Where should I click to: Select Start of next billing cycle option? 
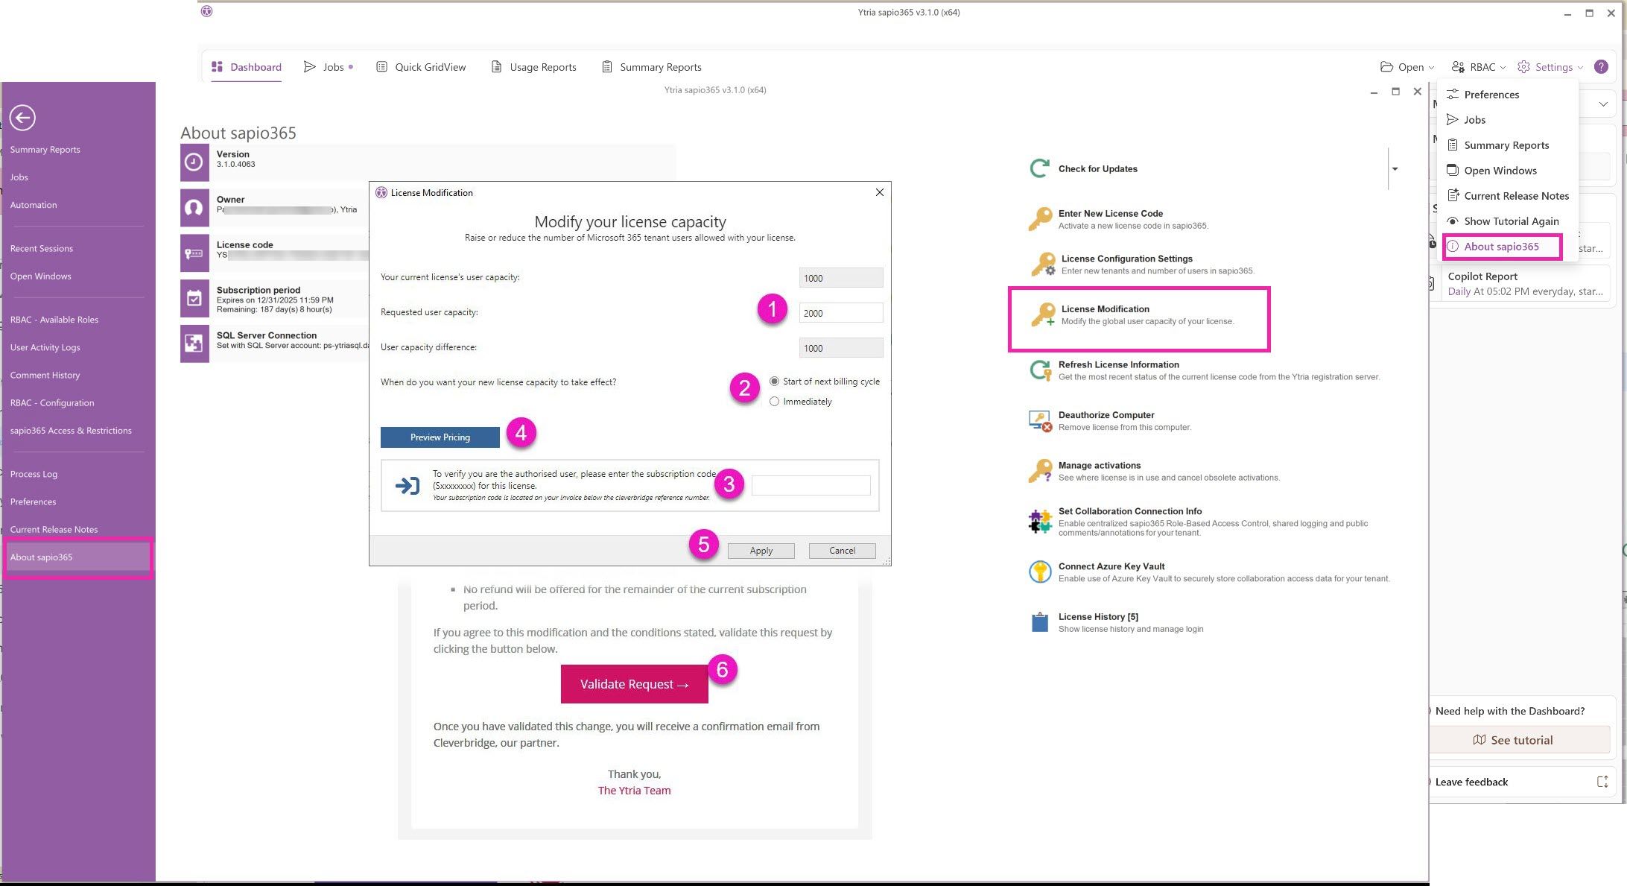(775, 382)
